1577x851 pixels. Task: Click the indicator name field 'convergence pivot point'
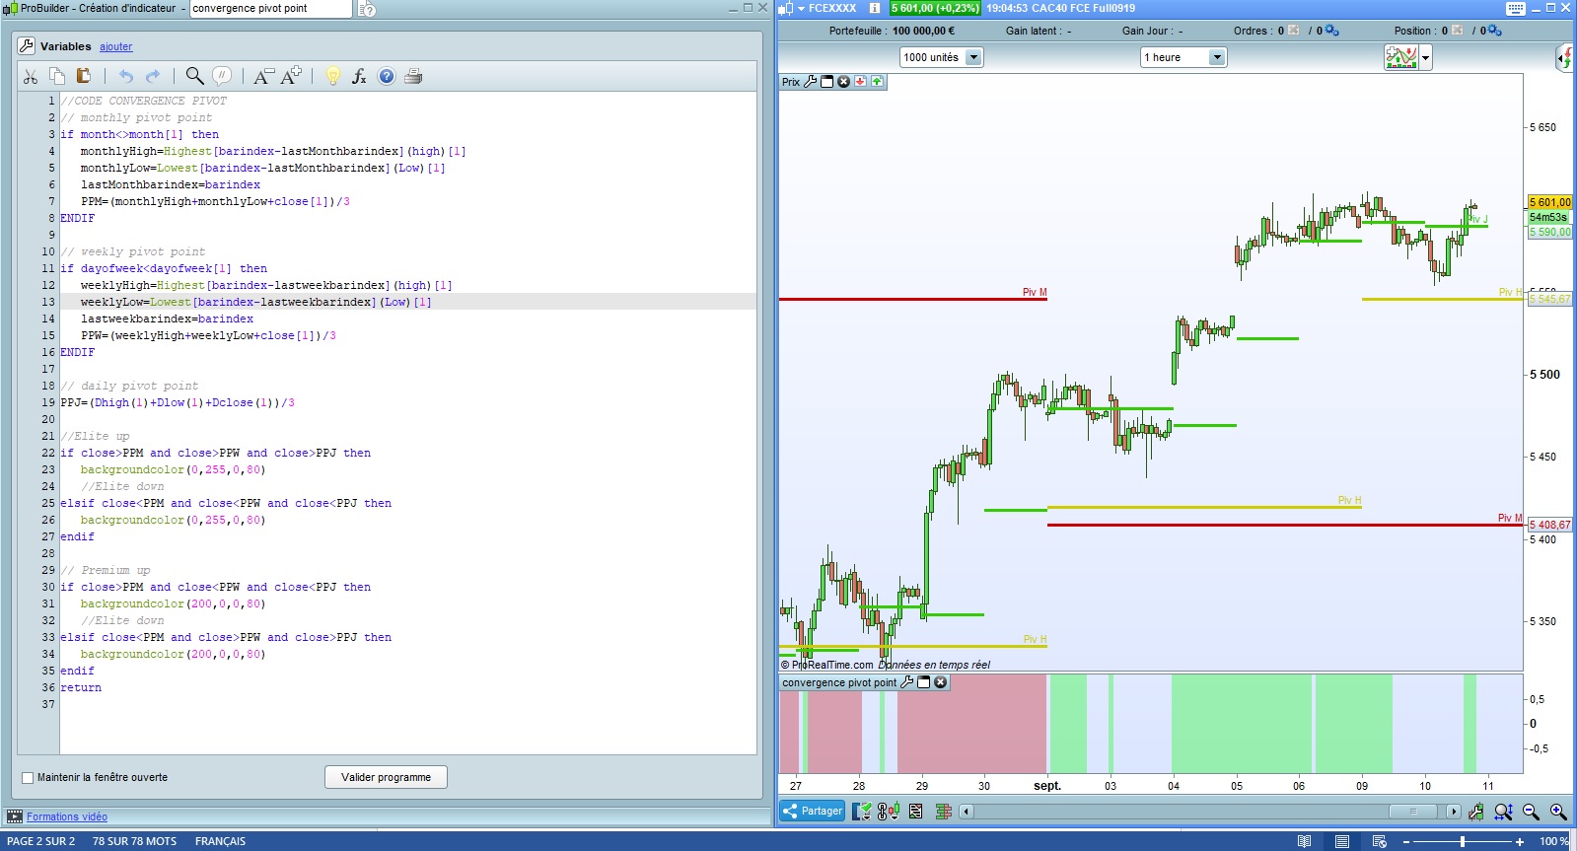click(270, 9)
